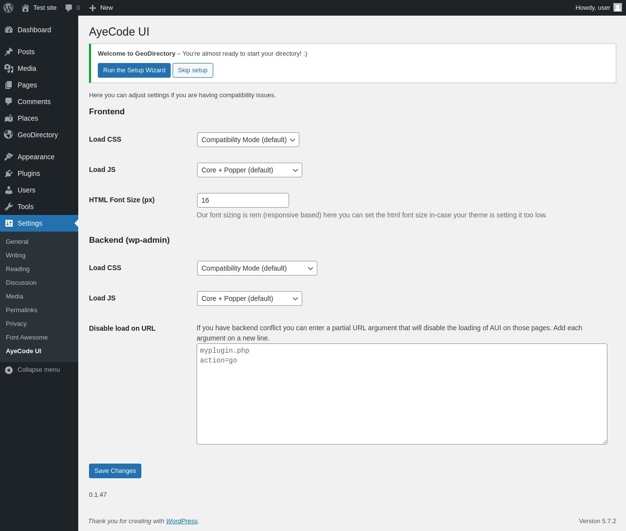Click the Media icon in main sidebar menu
Viewport: 626px width, 531px height.
pyautogui.click(x=9, y=68)
